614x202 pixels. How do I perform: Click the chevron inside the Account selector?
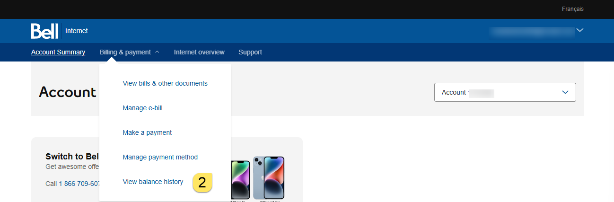tap(565, 92)
